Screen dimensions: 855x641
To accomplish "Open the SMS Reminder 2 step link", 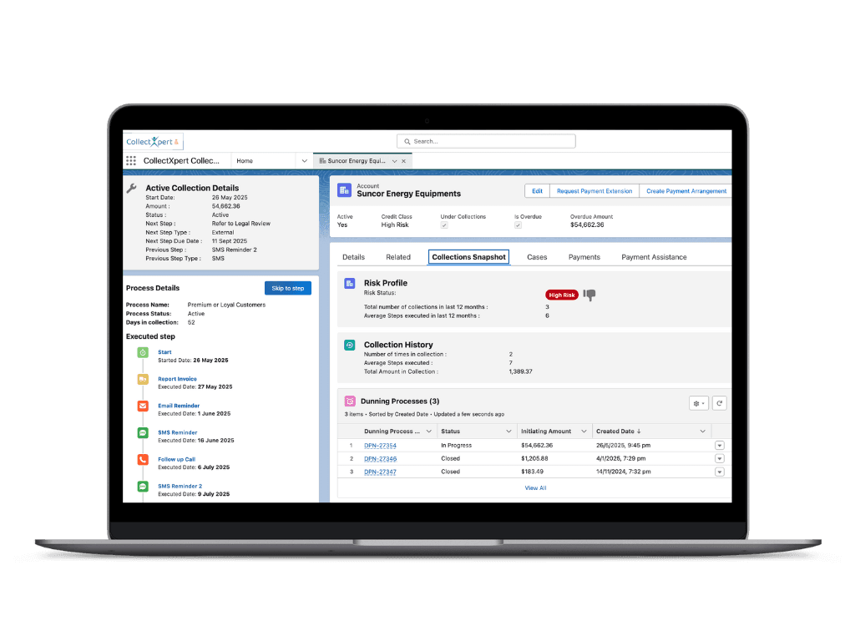I will click(x=180, y=486).
